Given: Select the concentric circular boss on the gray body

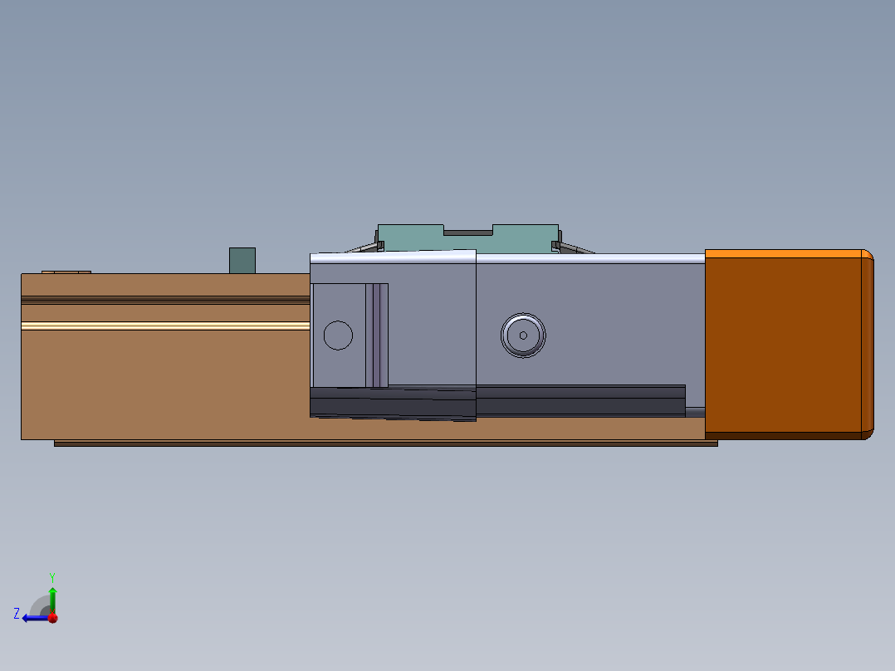Looking at the screenshot, I should tap(523, 335).
